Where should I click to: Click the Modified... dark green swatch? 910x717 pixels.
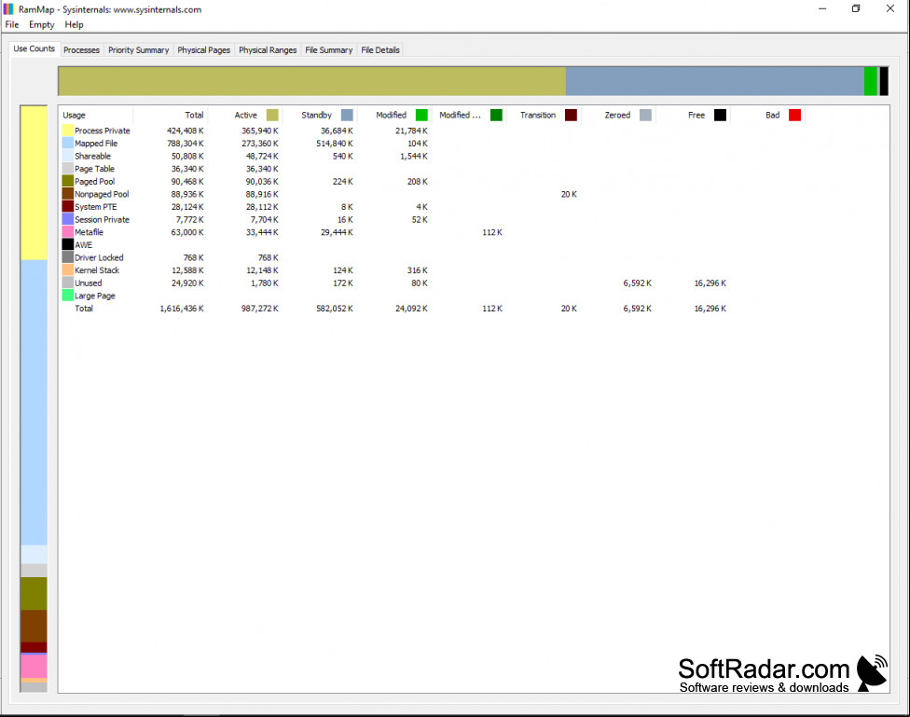pos(496,115)
